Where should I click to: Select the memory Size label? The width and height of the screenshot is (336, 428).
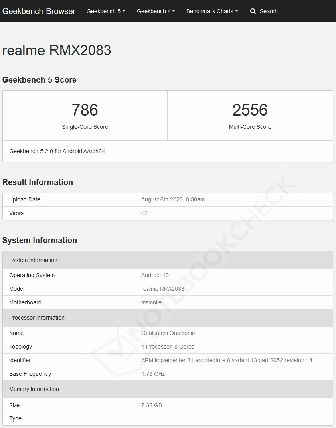point(14,405)
